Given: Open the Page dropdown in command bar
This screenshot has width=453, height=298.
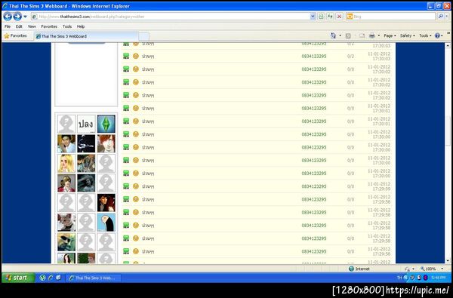Looking at the screenshot, I should pyautogui.click(x=390, y=35).
